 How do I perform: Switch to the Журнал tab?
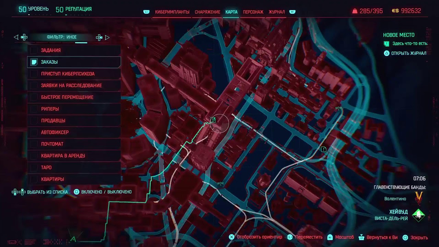click(x=277, y=12)
